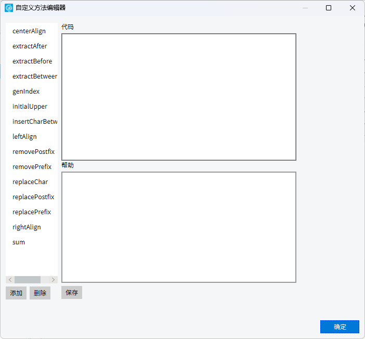Click the list's right scroll arrow

click(54, 280)
